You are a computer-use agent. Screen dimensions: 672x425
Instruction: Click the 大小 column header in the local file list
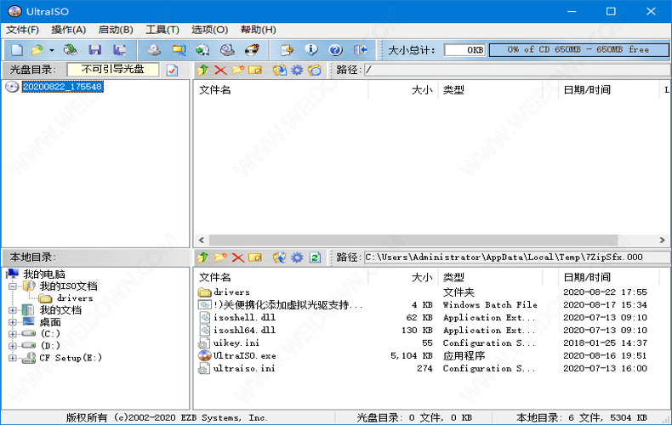coord(421,277)
